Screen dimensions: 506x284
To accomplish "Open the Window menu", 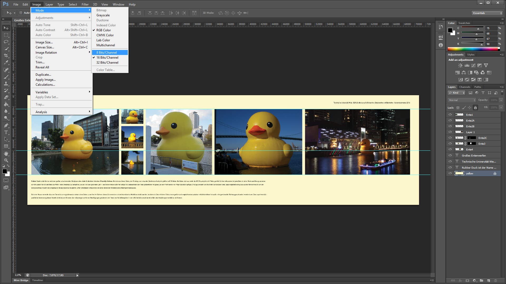I will [x=119, y=4].
